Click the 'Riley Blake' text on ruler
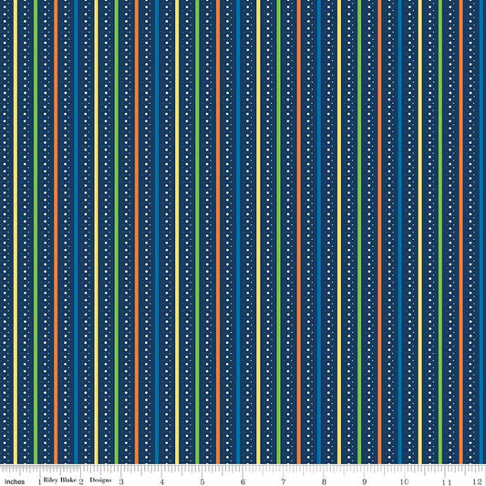The width and height of the screenshot is (486, 486). pos(60,480)
